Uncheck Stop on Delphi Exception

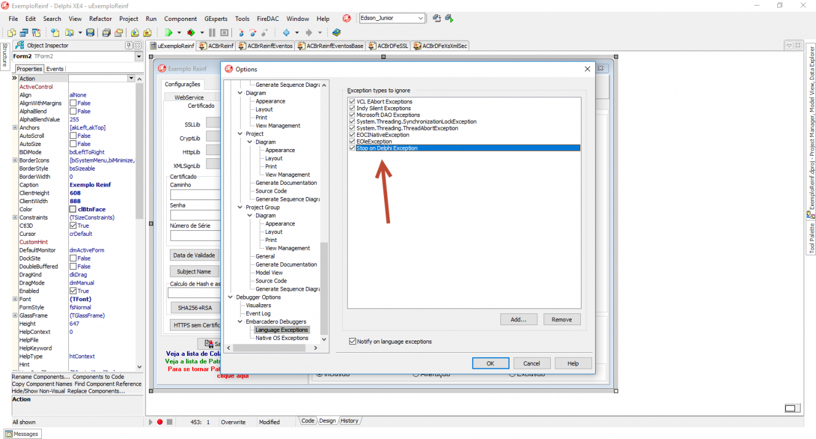(x=352, y=148)
